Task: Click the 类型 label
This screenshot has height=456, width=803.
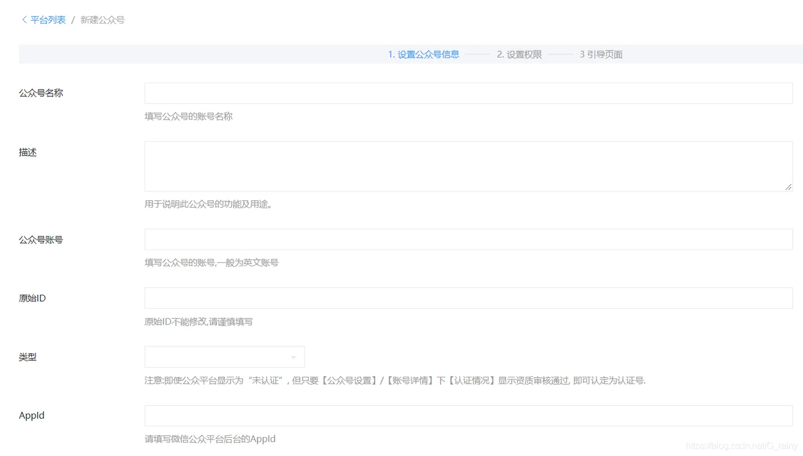Action: tap(28, 357)
